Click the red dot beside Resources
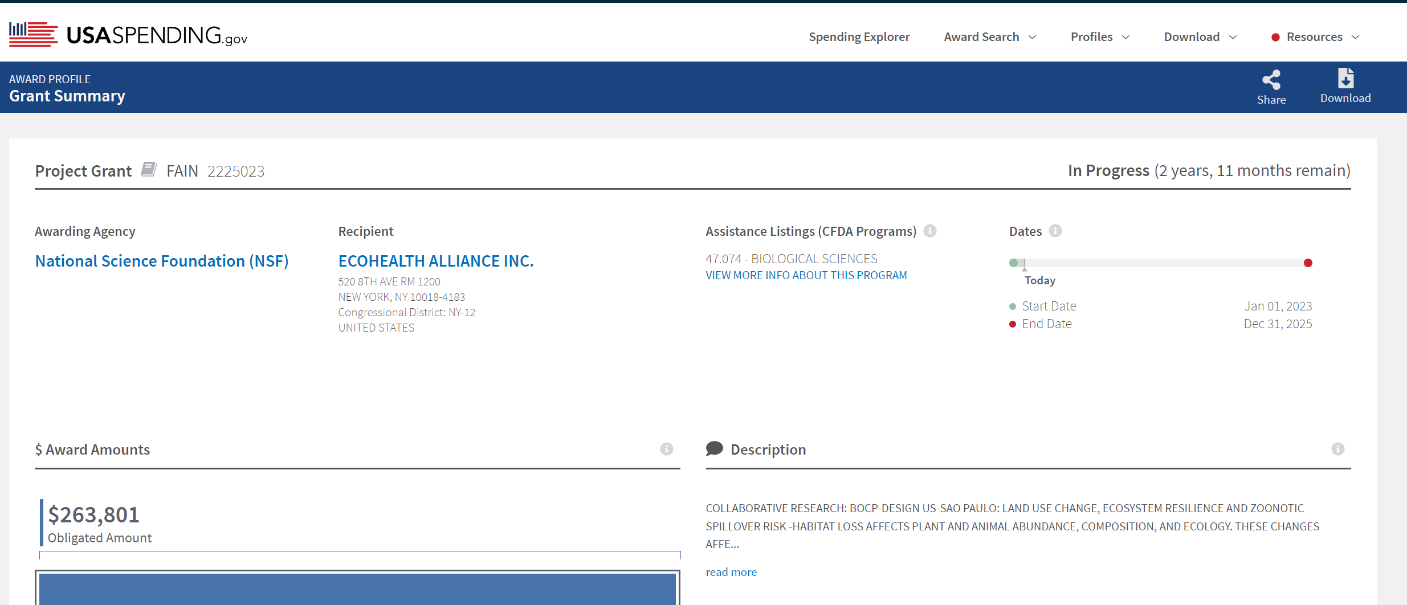Image resolution: width=1407 pixels, height=605 pixels. coord(1275,37)
